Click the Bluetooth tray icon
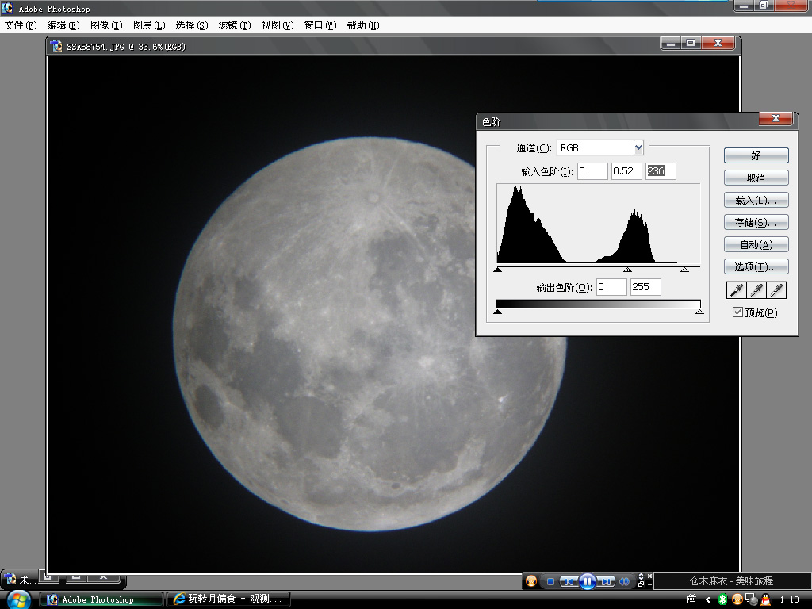 point(722,599)
